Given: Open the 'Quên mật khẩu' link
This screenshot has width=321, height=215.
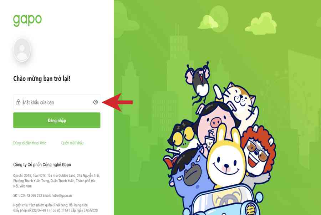Looking at the screenshot, I should point(72,143).
